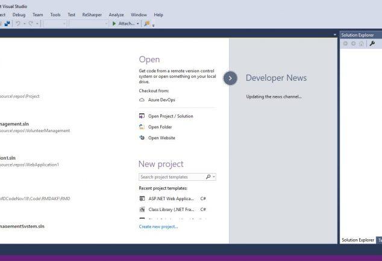
Task: Click the Save All toolbar icon
Action: tap(7, 24)
